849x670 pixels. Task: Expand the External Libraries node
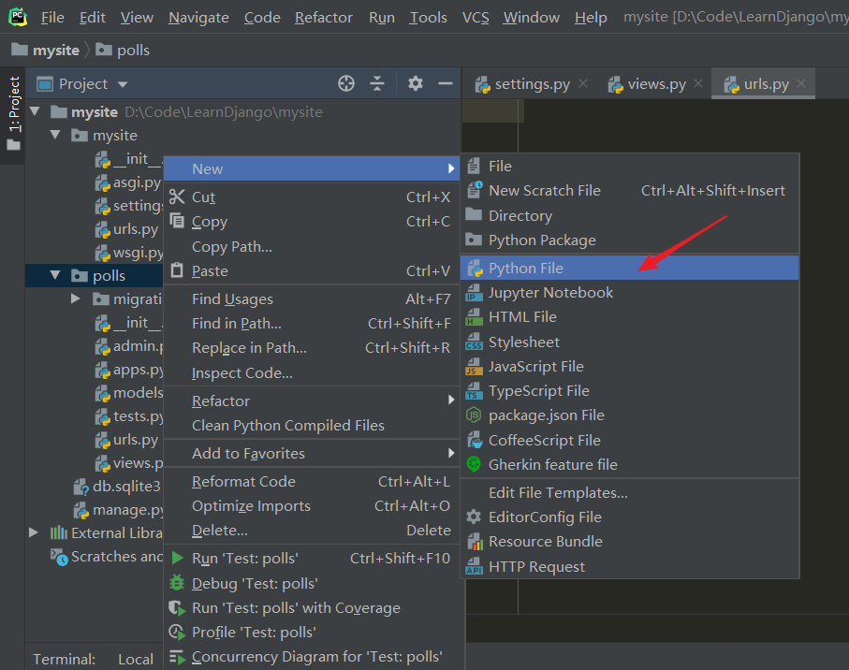(34, 532)
